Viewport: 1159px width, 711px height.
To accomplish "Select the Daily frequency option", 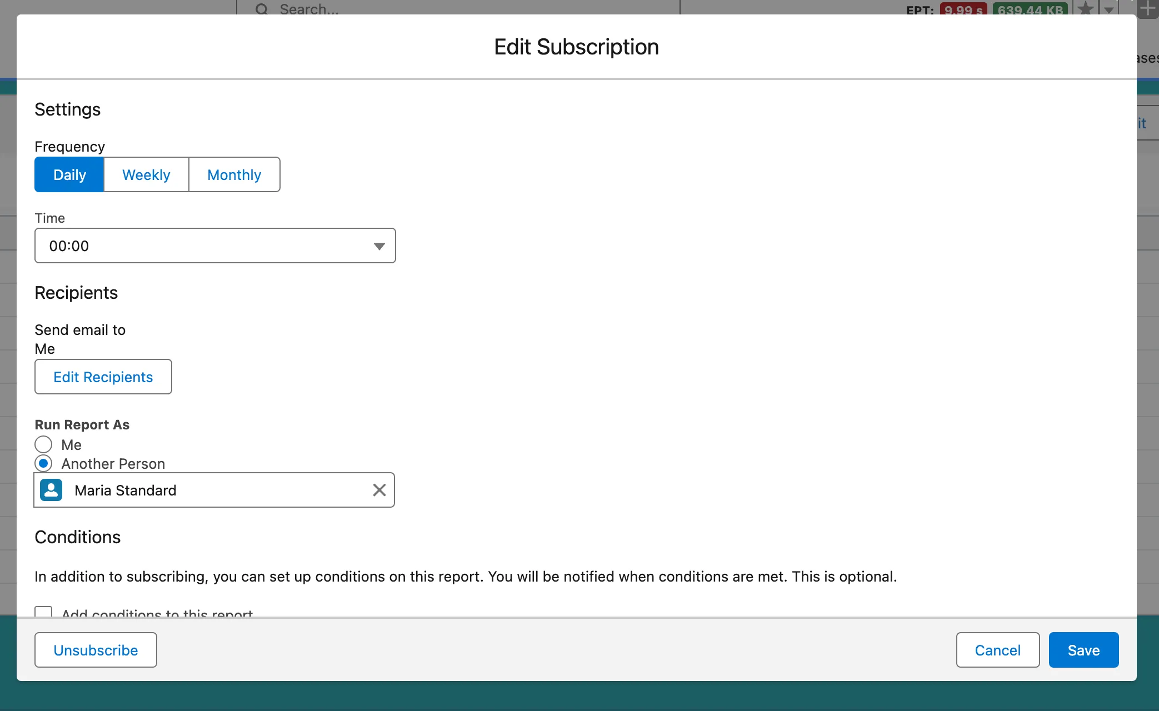I will click(69, 174).
